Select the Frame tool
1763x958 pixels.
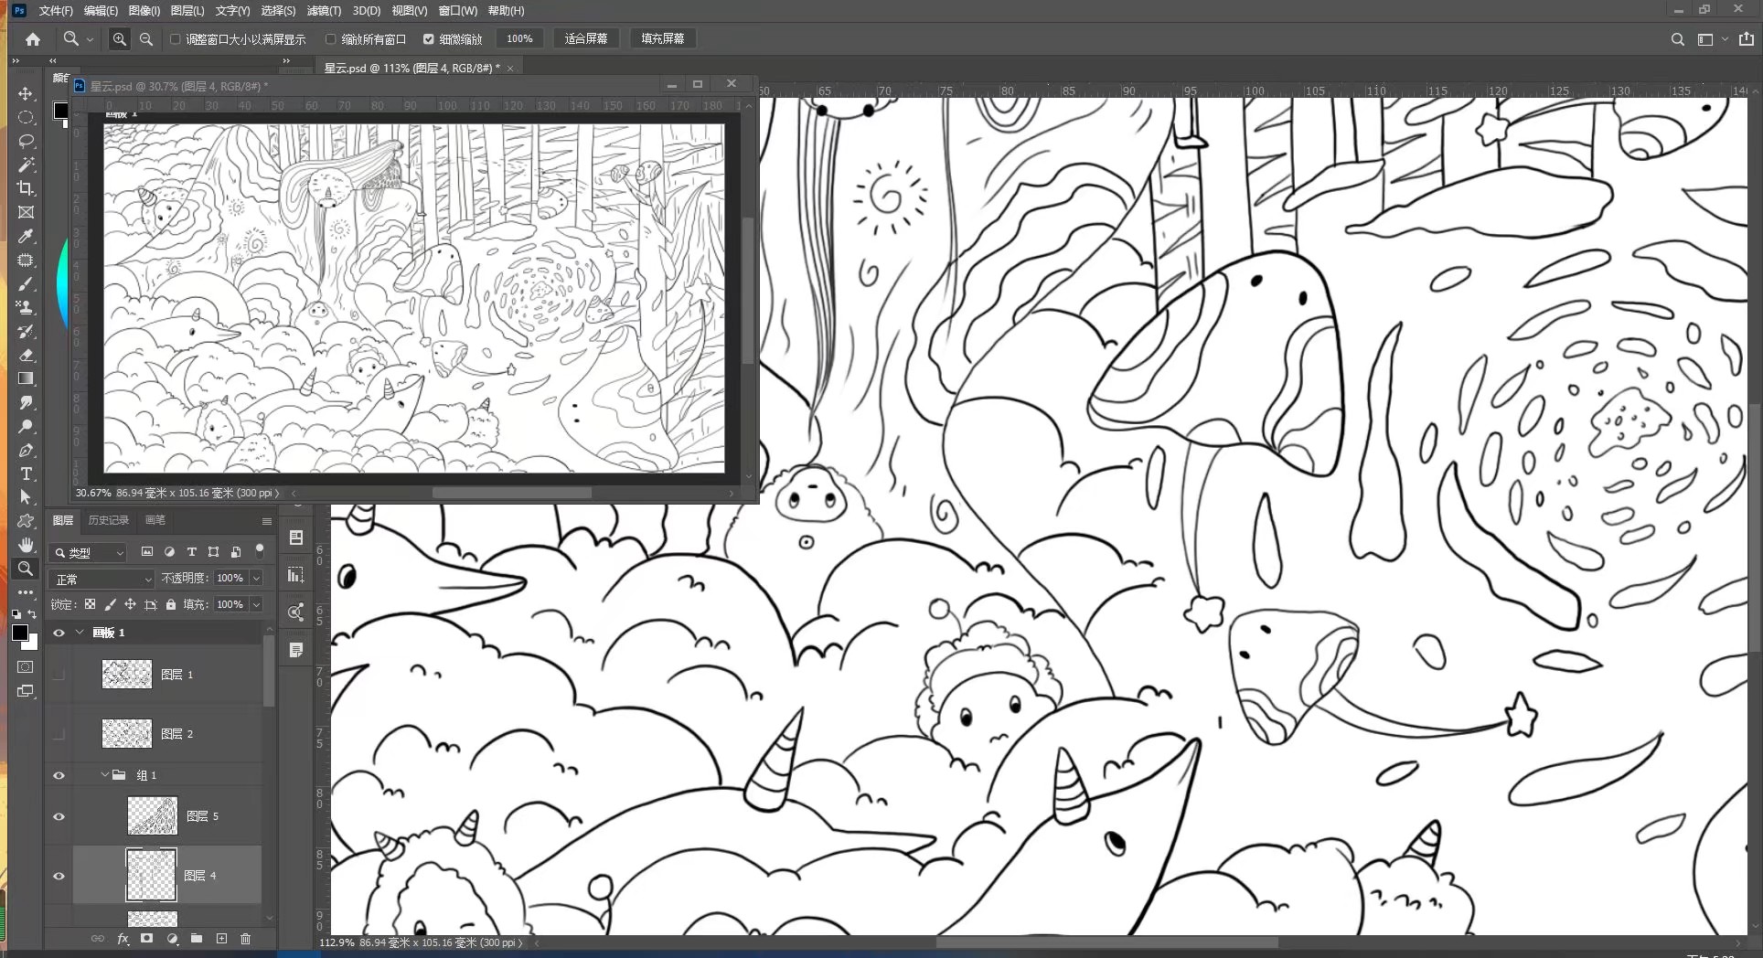click(x=26, y=212)
